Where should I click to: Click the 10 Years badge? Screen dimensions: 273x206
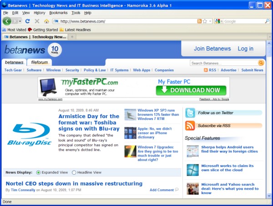55,50
